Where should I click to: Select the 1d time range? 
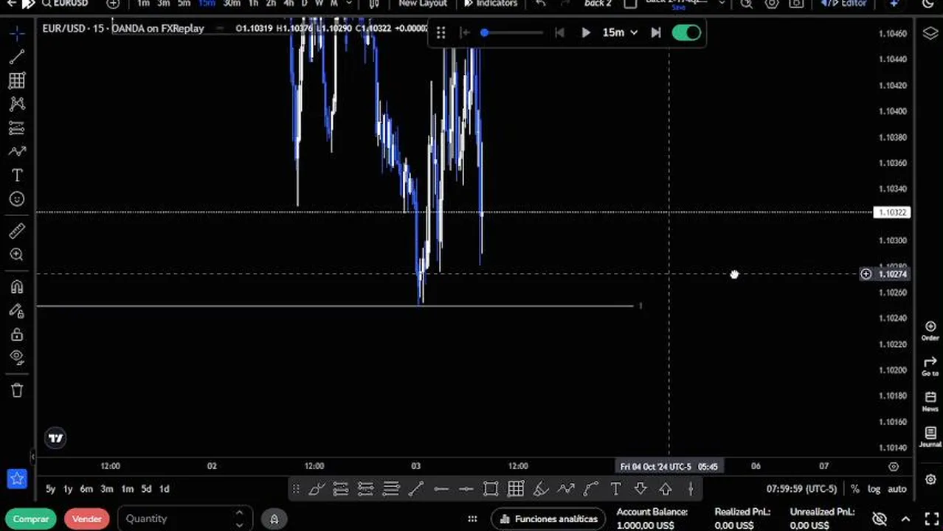pos(165,489)
